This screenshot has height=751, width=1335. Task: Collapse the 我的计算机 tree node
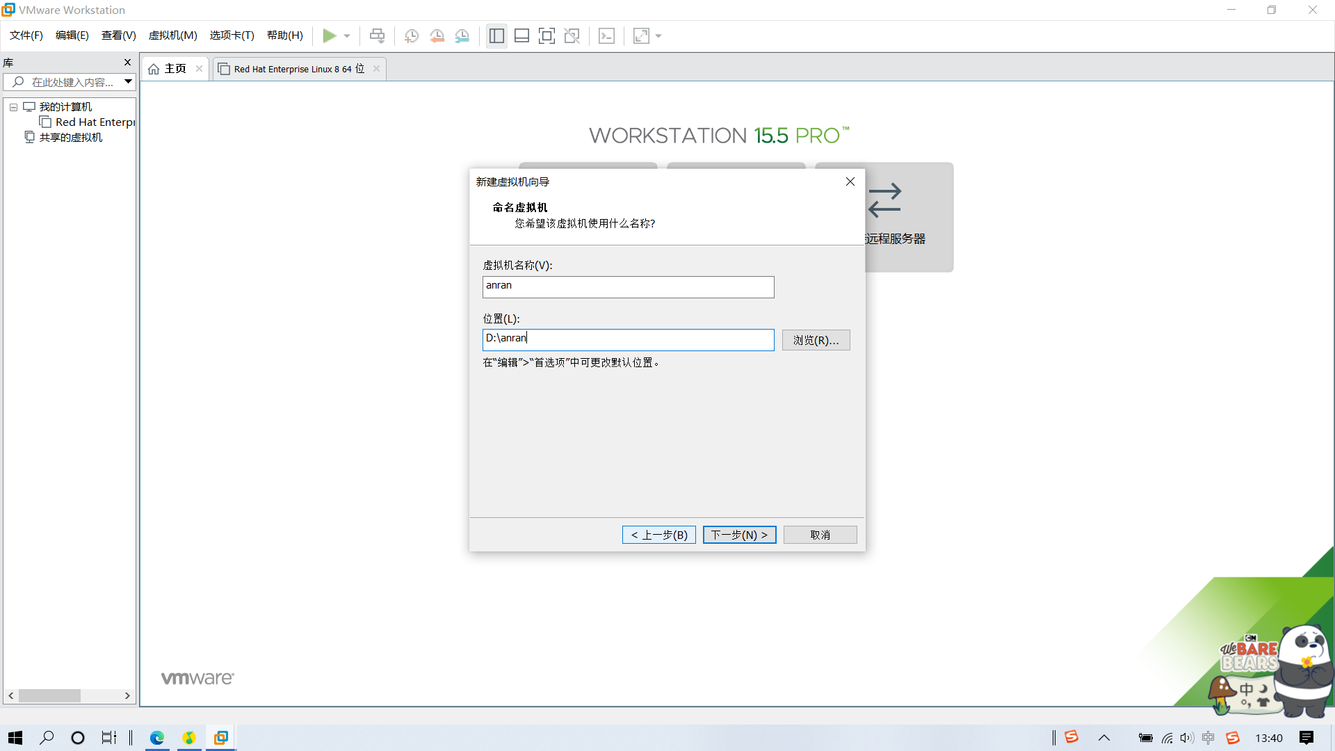point(13,107)
